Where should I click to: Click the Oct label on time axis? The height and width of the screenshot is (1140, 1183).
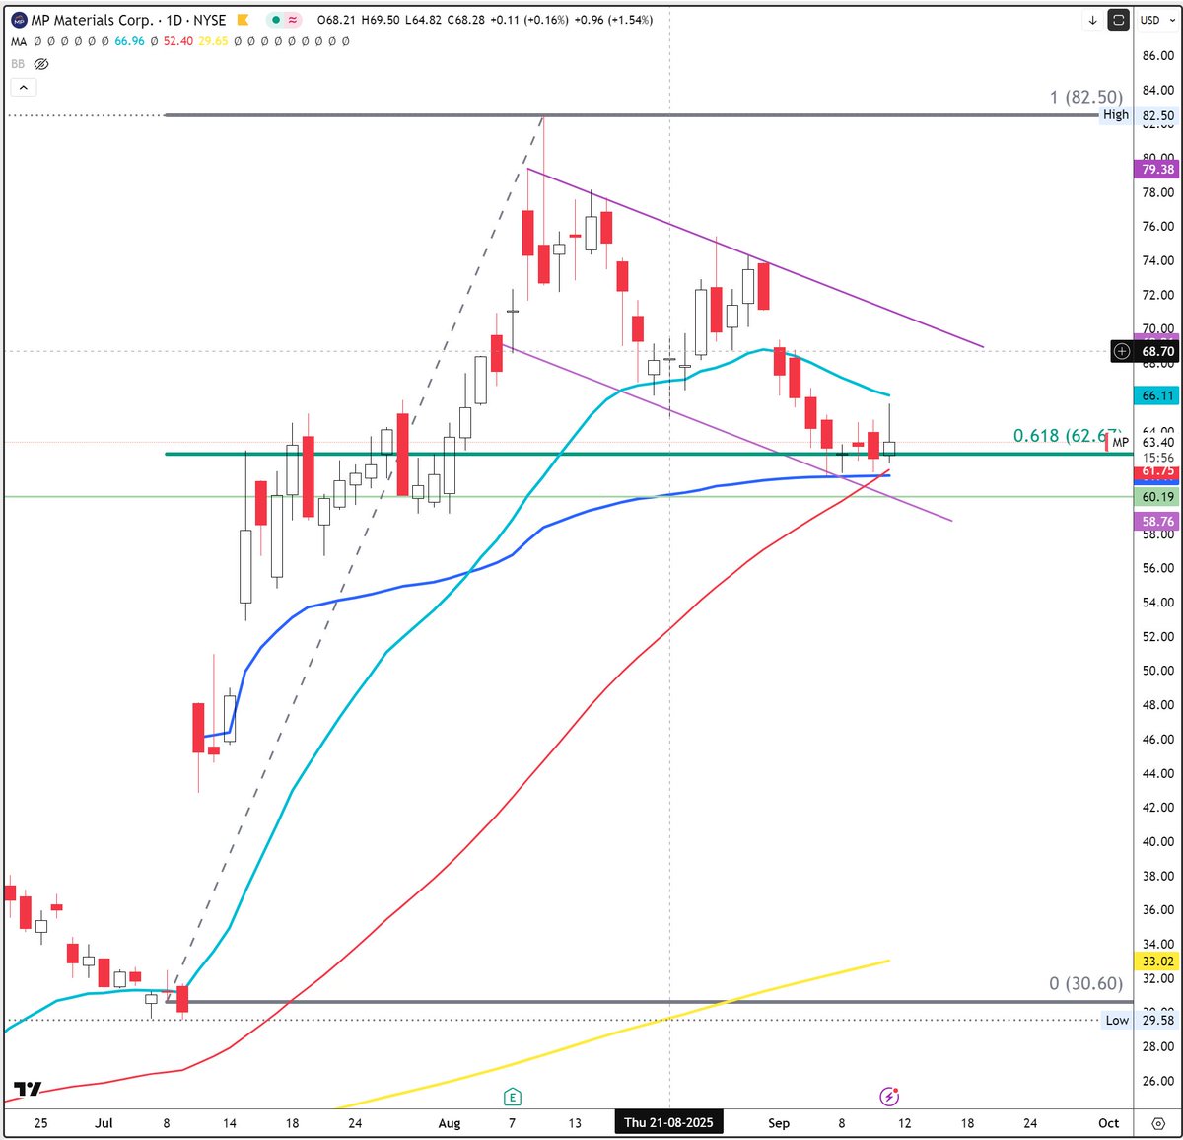pos(1109,1123)
